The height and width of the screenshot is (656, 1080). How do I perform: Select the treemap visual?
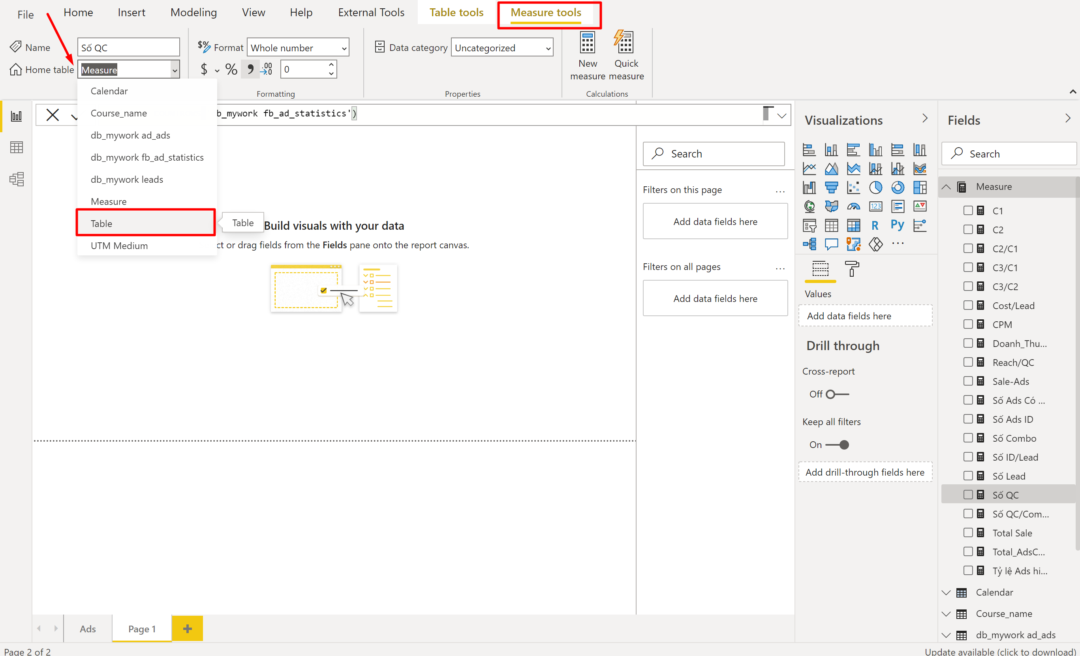coord(920,187)
